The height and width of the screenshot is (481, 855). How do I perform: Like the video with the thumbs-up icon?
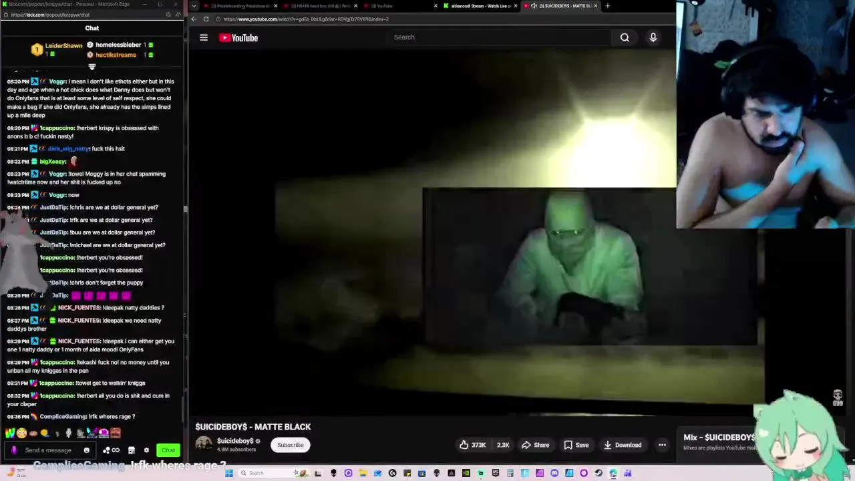(472, 445)
